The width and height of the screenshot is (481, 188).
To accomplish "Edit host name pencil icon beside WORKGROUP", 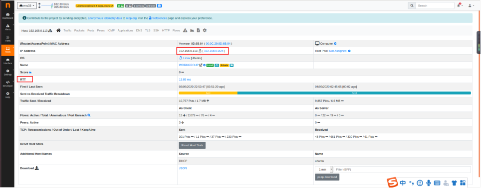I will coord(201,65).
